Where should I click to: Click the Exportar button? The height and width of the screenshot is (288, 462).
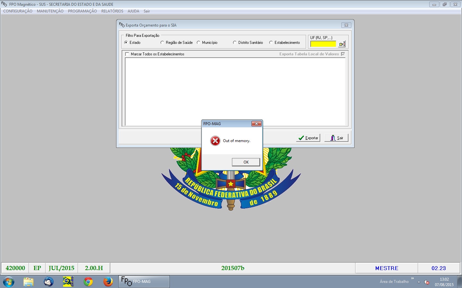click(308, 138)
